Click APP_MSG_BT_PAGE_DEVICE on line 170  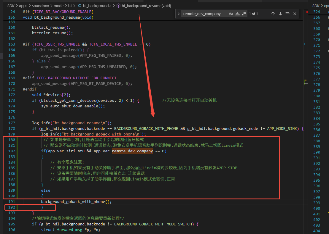[97, 84]
